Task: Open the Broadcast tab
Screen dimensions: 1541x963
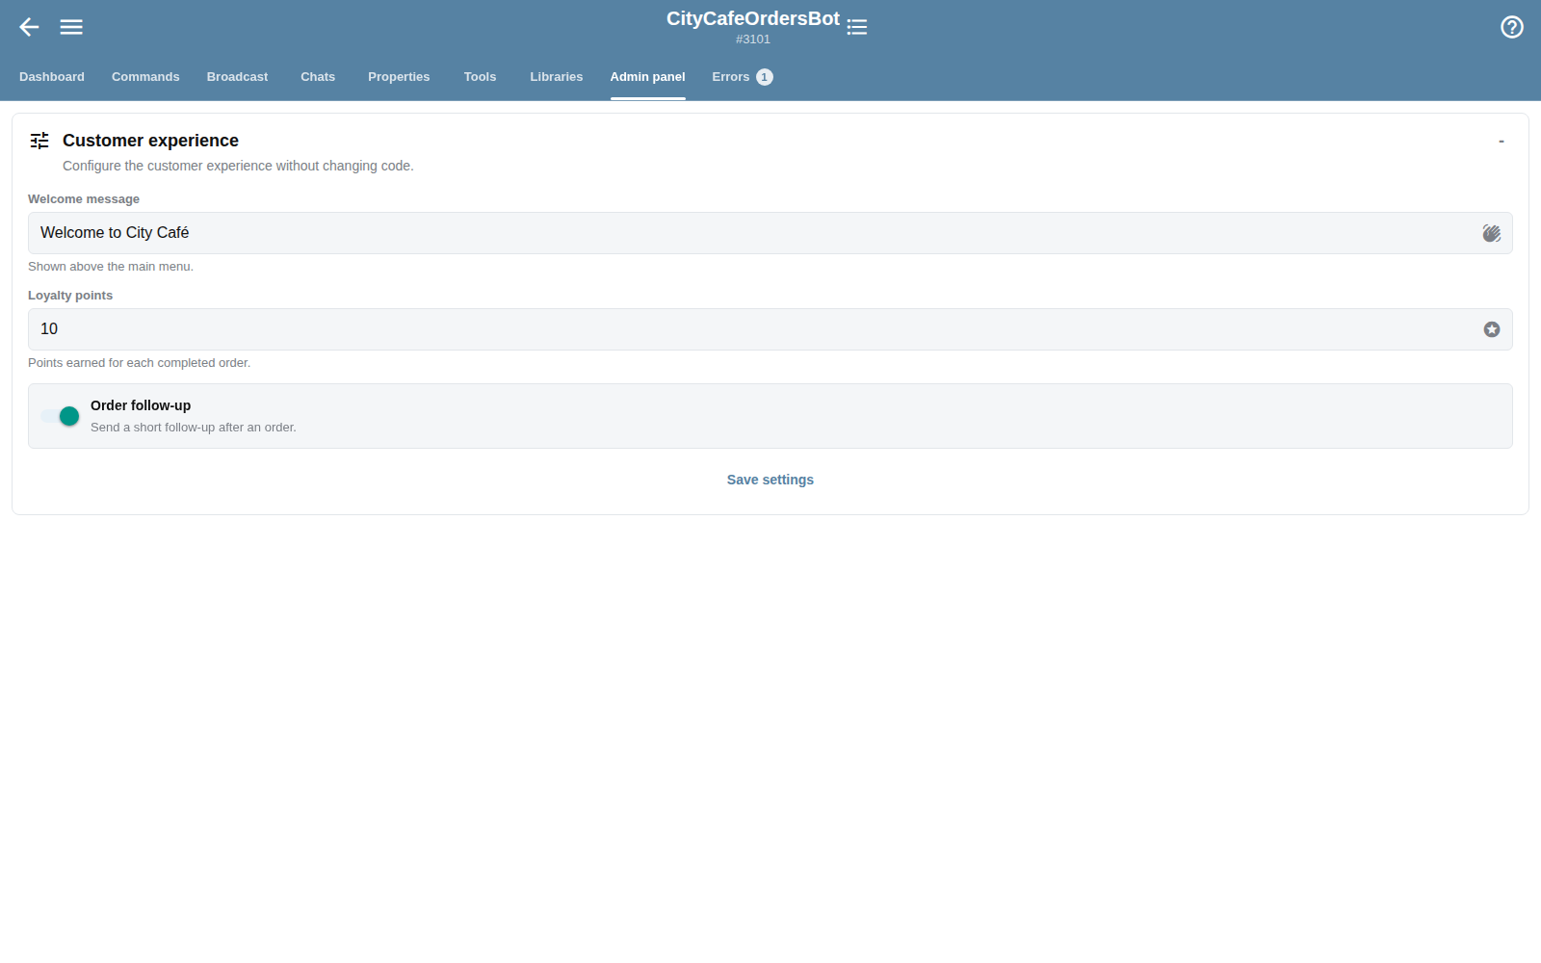Action: 237,77
